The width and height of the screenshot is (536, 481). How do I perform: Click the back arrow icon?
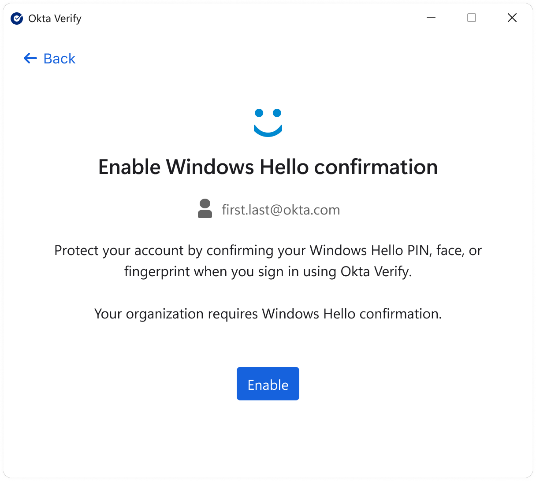pos(30,58)
